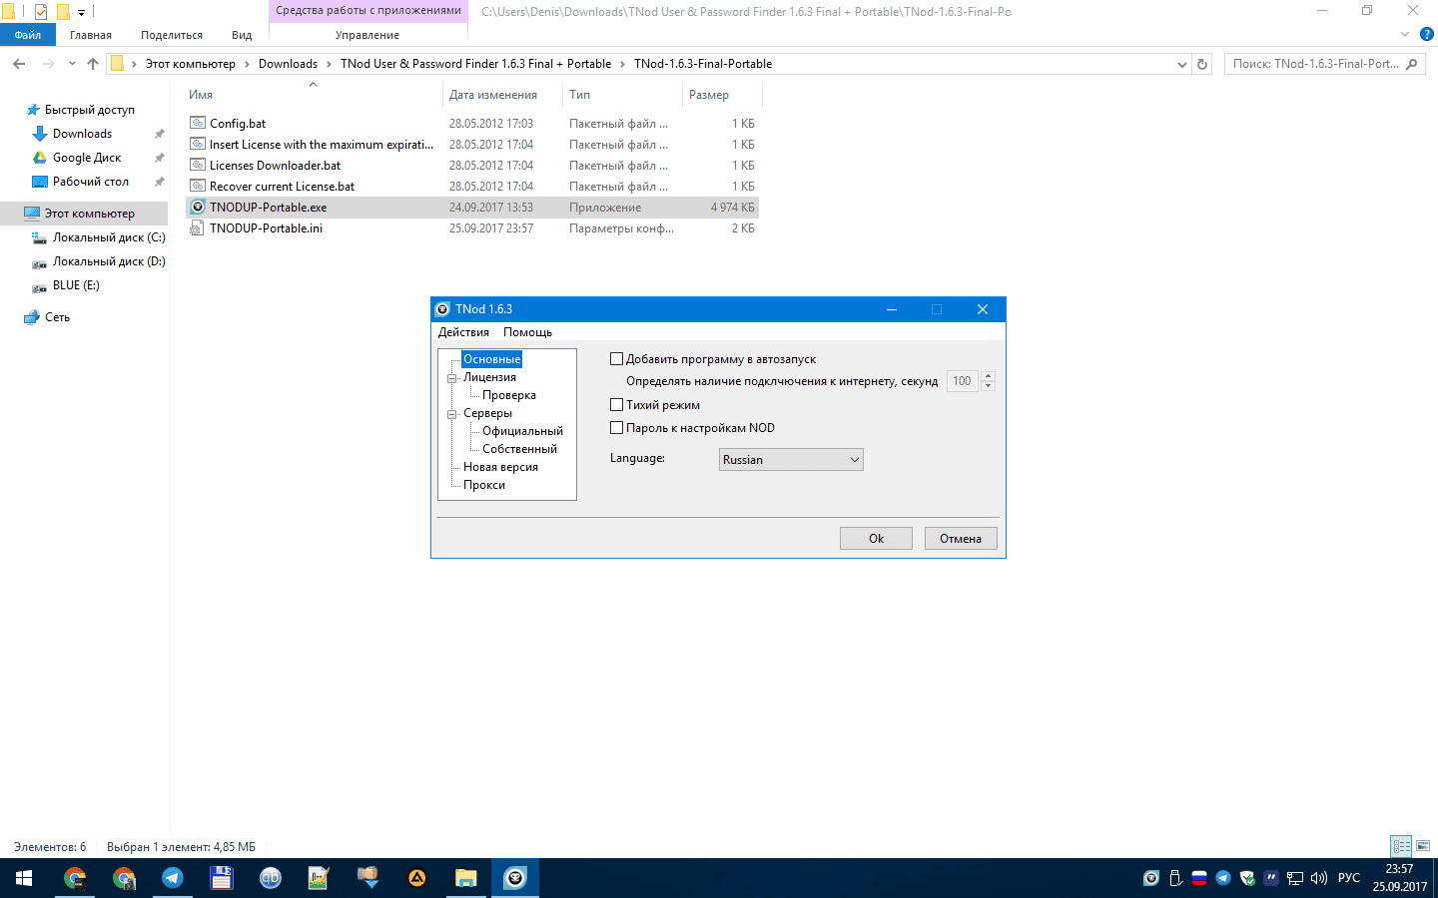The image size is (1438, 898).
Task: Open the quick access toolbar customize arrow
Action: [81, 13]
